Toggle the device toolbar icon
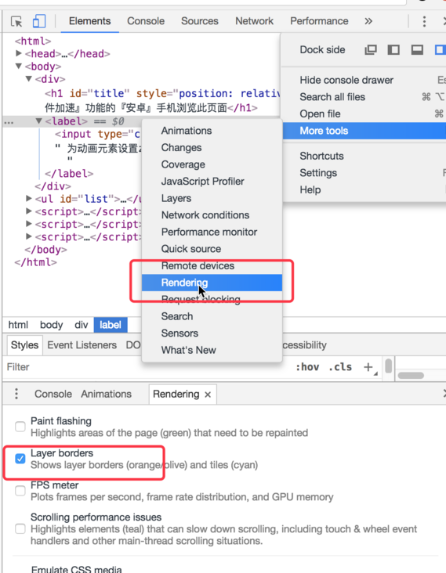The width and height of the screenshot is (446, 573). click(38, 21)
